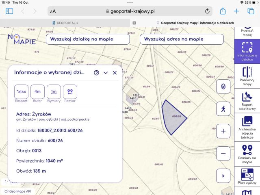Open the Raport satelitarny tool

pos(247,101)
